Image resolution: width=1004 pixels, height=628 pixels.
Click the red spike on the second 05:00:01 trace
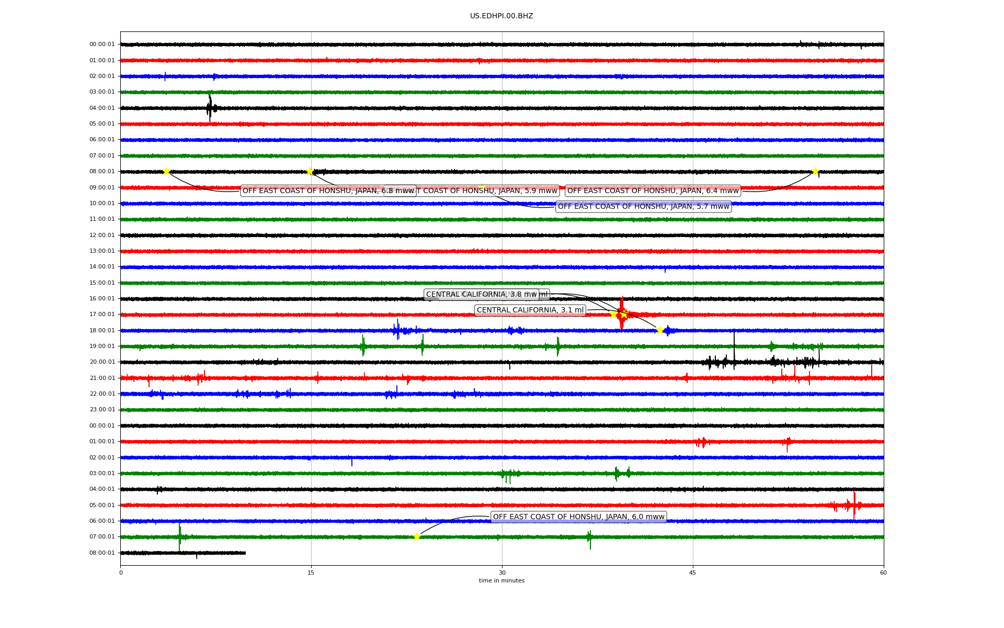click(854, 505)
